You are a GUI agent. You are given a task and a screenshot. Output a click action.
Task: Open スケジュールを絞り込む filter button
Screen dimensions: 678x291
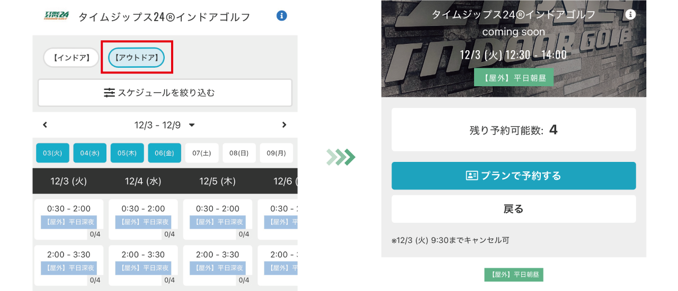click(x=165, y=93)
